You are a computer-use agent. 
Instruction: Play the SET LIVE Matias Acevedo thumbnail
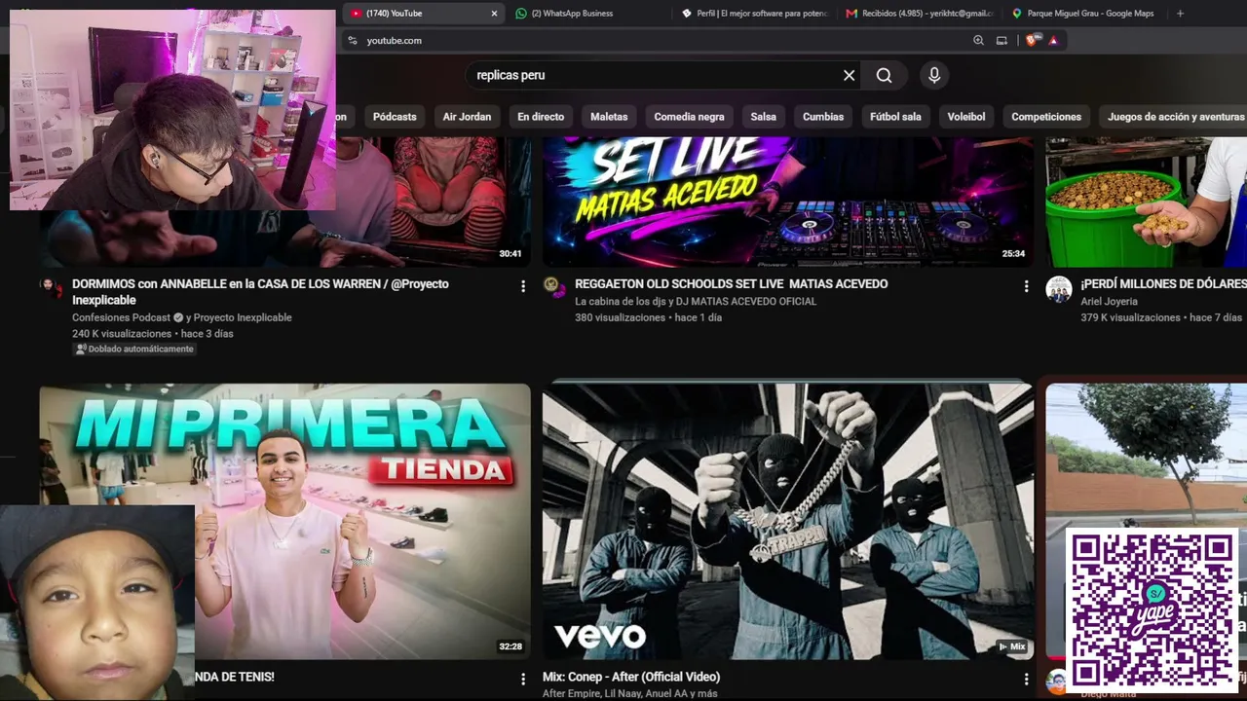coord(788,202)
